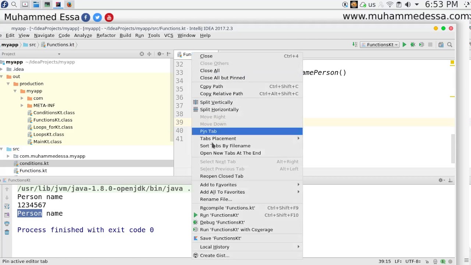
Task: Open Run panel settings gear
Action: tap(441, 180)
